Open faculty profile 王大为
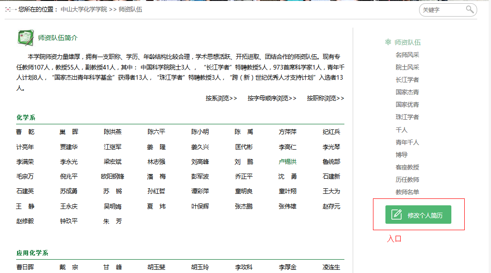This screenshot has height=273, width=491. 331,192
